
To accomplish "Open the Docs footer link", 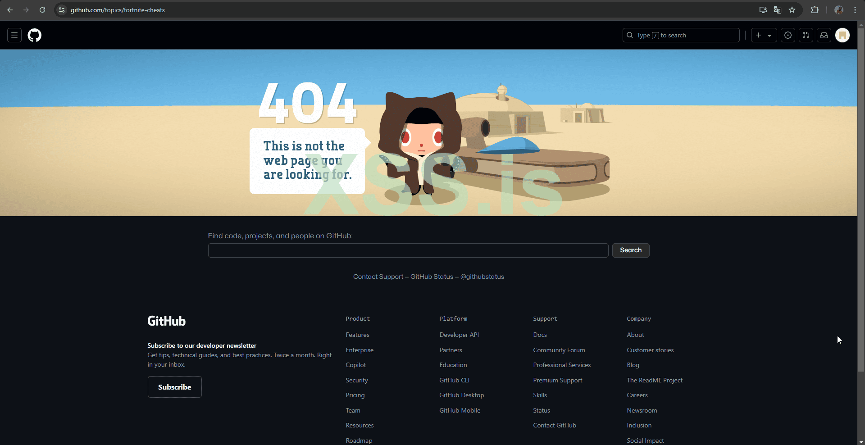I will pyautogui.click(x=540, y=335).
